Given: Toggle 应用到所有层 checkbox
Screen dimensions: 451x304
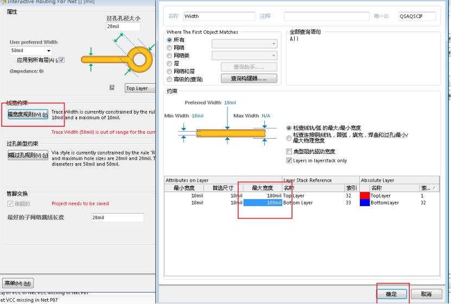Looking at the screenshot, I should pyautogui.click(x=61, y=60).
